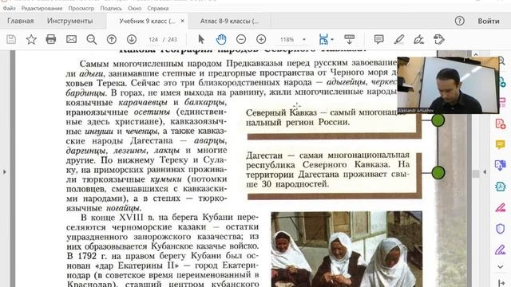Open the sign document pen tool
The height and width of the screenshot is (287, 511).
[x=418, y=40]
